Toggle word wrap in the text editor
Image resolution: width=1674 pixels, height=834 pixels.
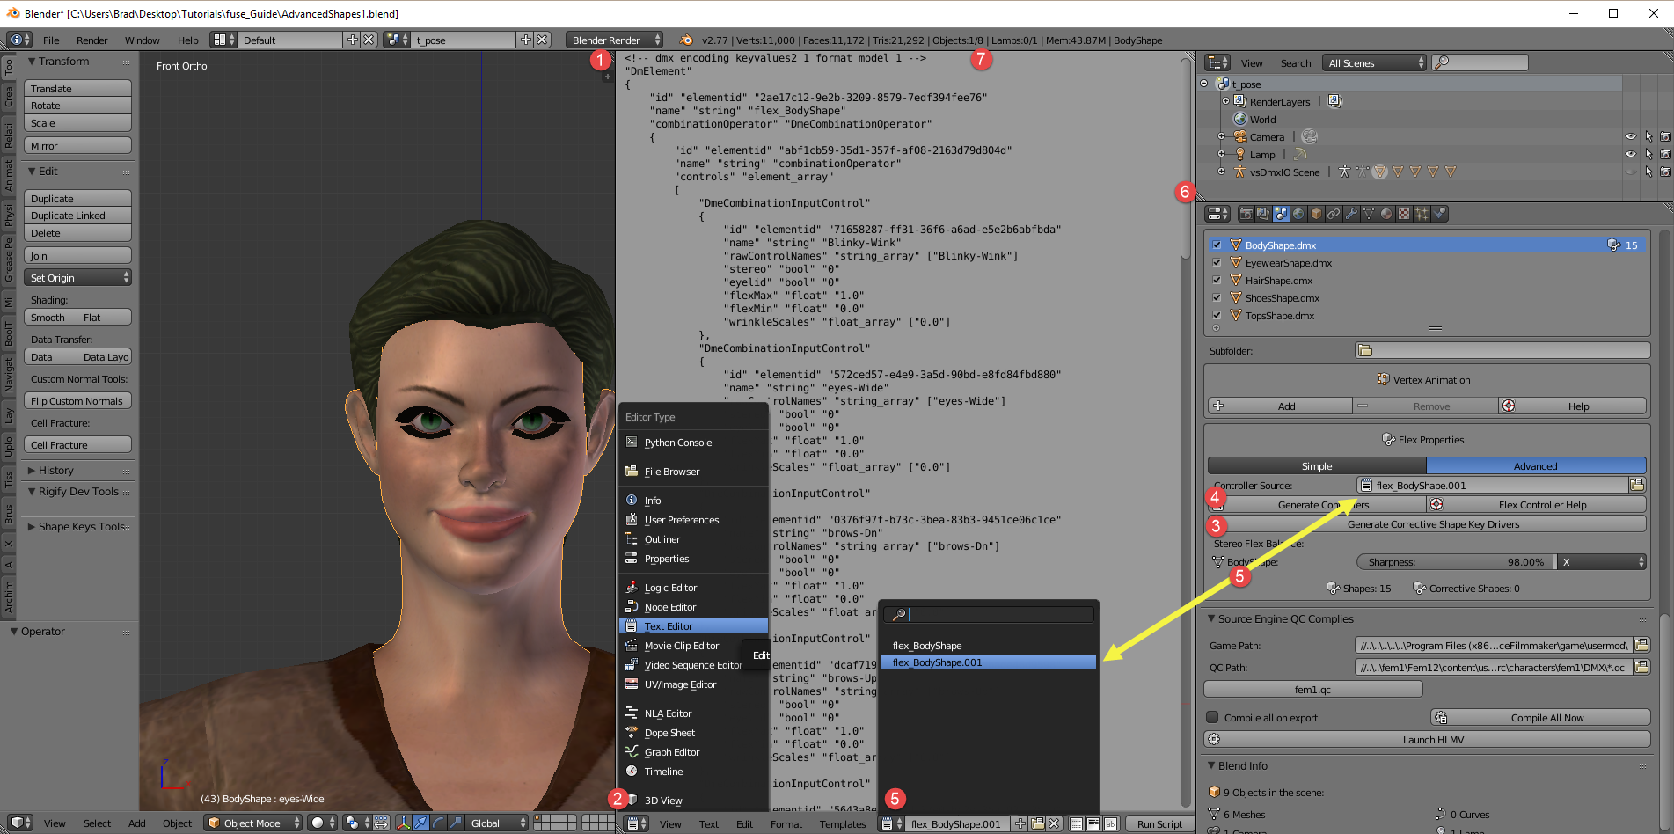(x=1093, y=824)
